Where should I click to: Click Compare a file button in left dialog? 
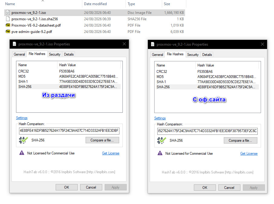[102, 140]
